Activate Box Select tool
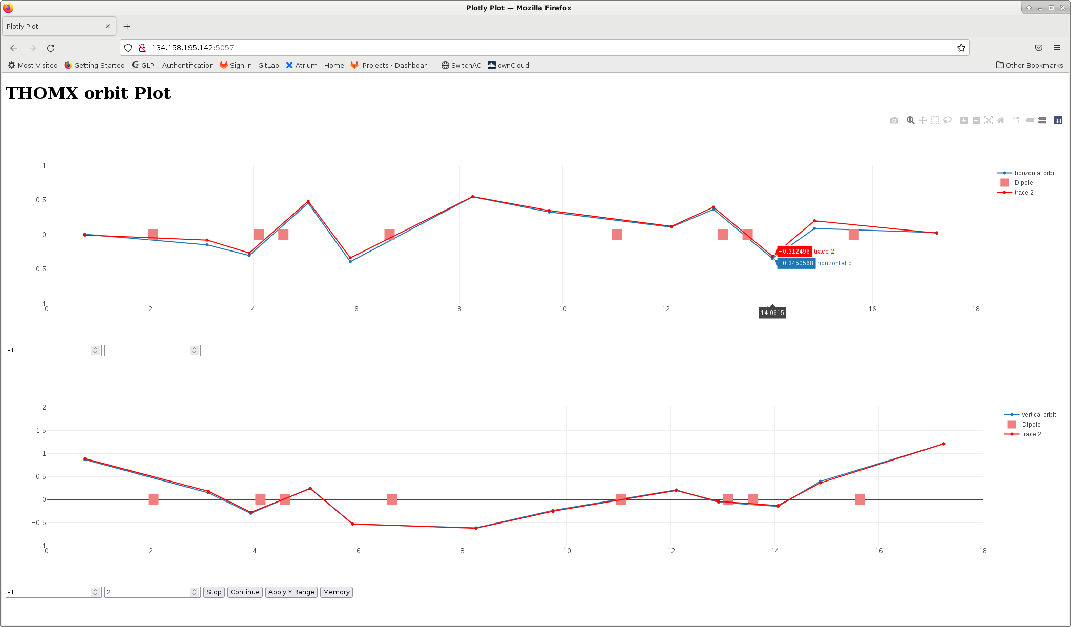Viewport: 1071px width, 627px height. 935,120
